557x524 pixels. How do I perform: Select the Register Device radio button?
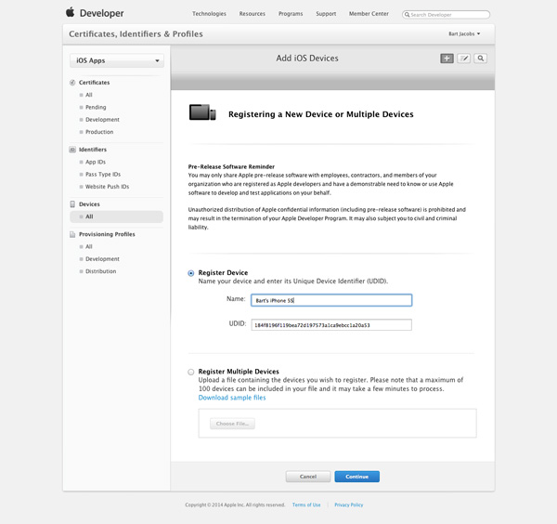click(x=191, y=273)
